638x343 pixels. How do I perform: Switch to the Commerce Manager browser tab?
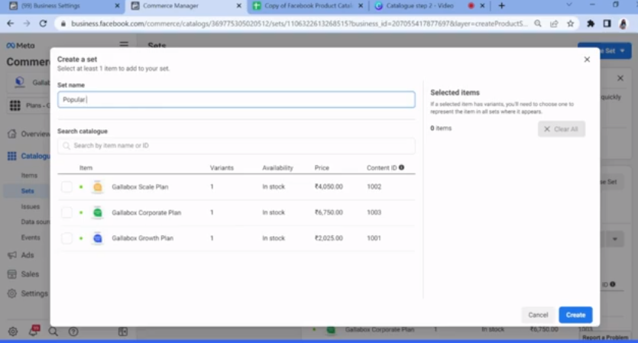(x=186, y=5)
